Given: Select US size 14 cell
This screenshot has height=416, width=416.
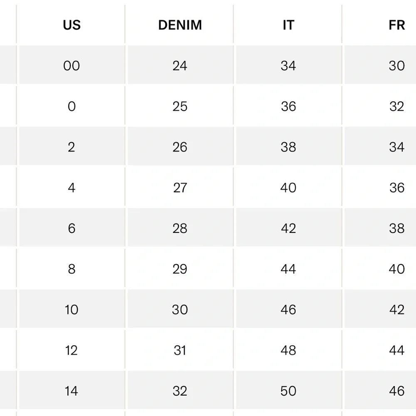Looking at the screenshot, I should (x=72, y=391).
